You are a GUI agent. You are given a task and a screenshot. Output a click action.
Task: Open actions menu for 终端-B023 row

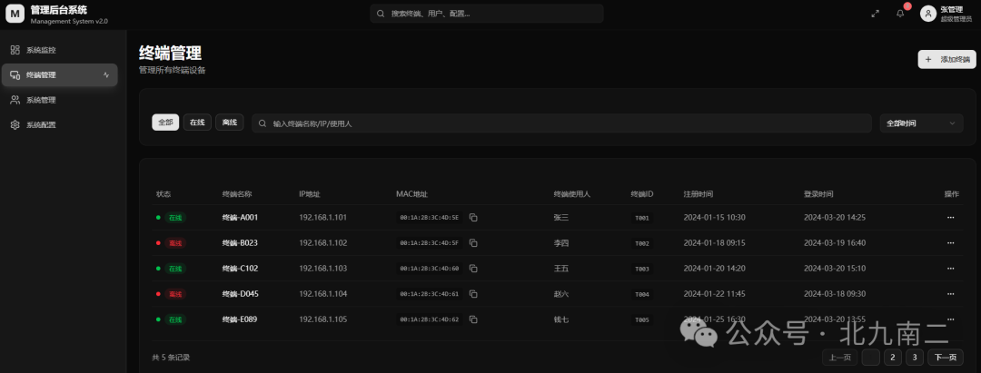pos(950,243)
